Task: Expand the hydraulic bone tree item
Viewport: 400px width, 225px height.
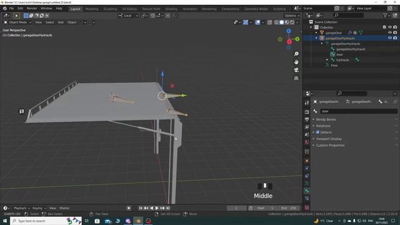Action: 327,60
